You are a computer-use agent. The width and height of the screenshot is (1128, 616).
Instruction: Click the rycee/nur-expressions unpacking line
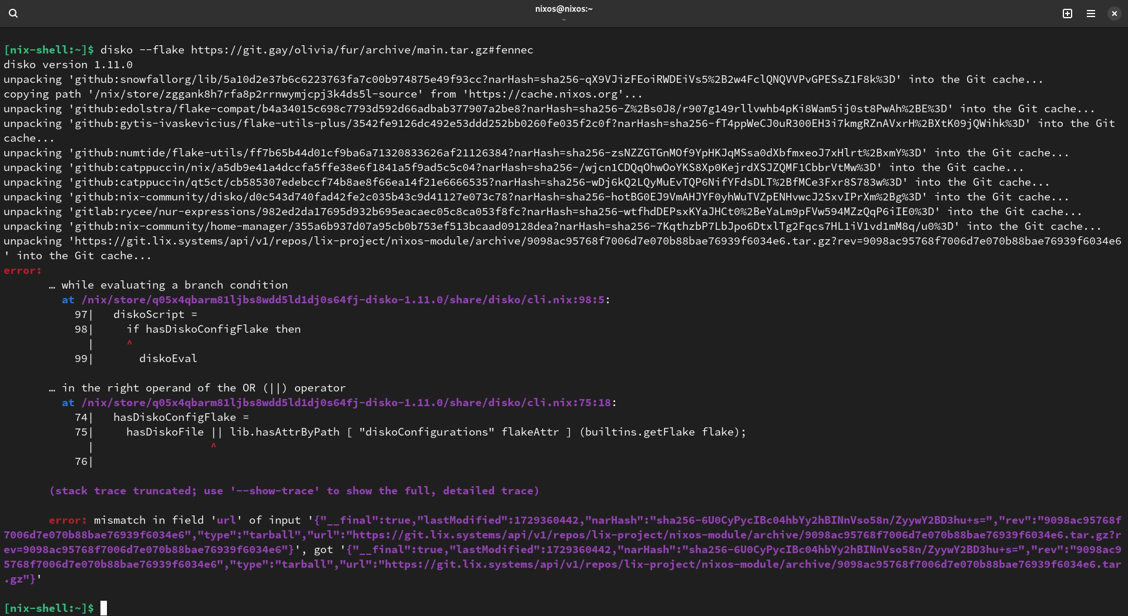tap(543, 212)
